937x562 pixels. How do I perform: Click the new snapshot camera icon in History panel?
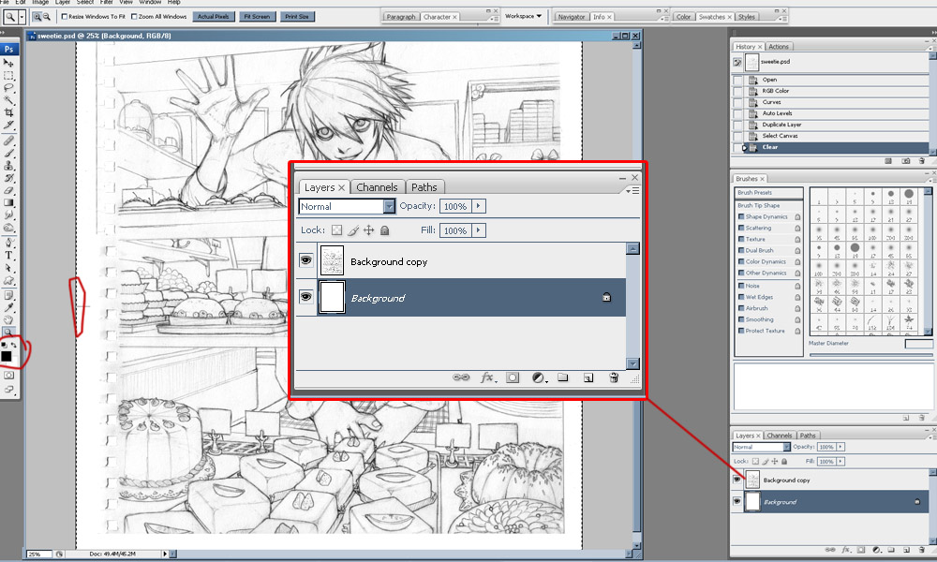906,161
